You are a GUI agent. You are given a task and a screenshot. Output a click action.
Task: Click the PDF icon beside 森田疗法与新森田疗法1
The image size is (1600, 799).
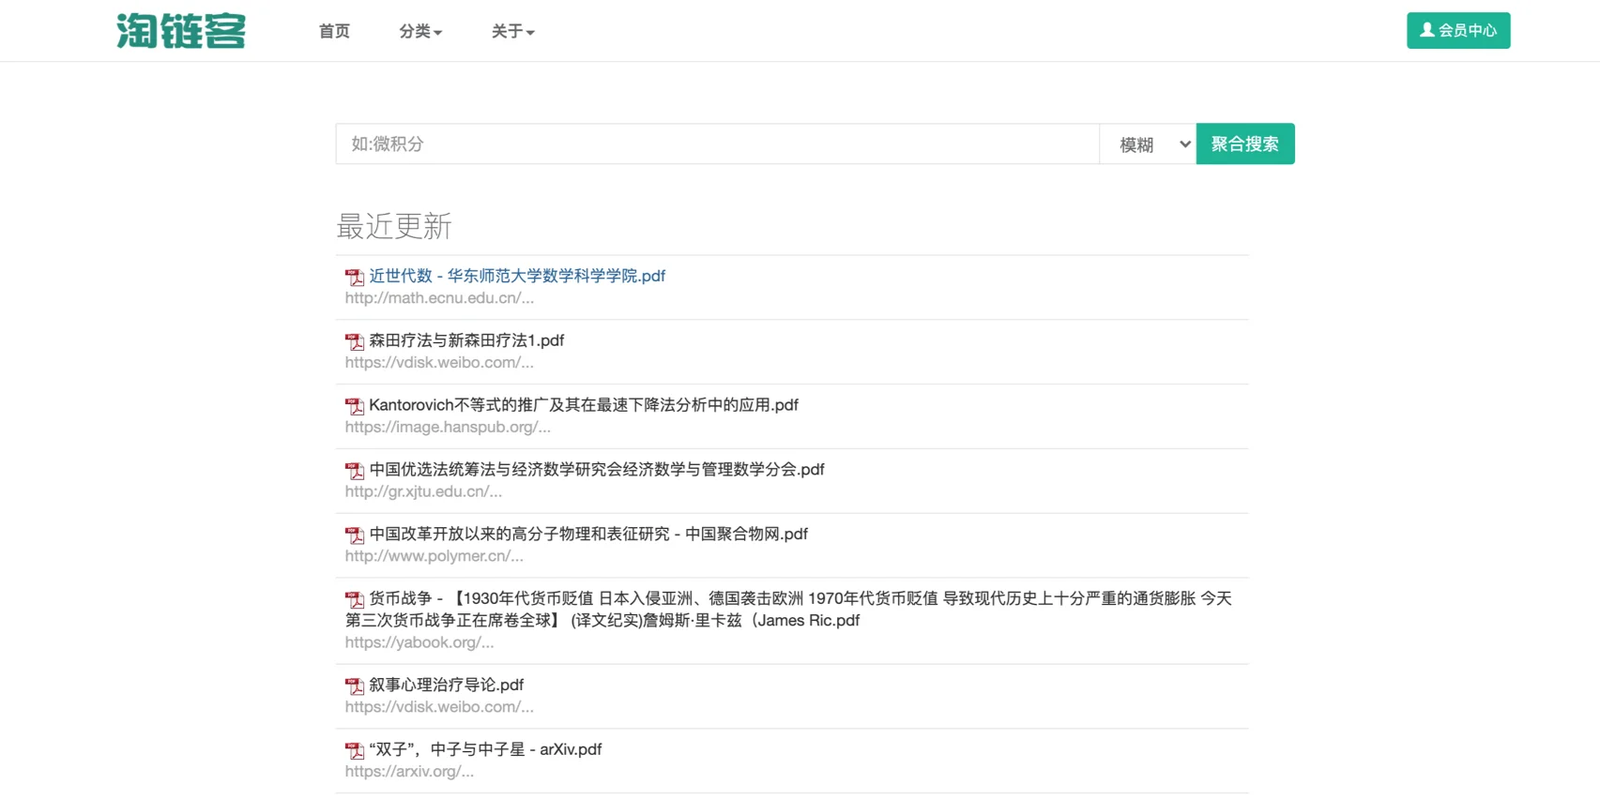[x=355, y=341]
